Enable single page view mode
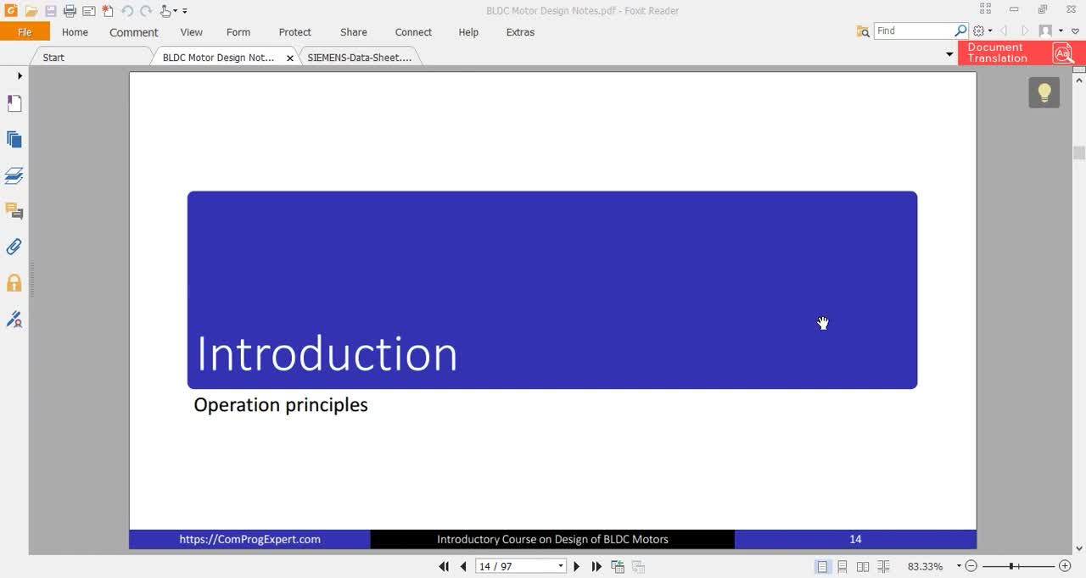 pyautogui.click(x=822, y=566)
